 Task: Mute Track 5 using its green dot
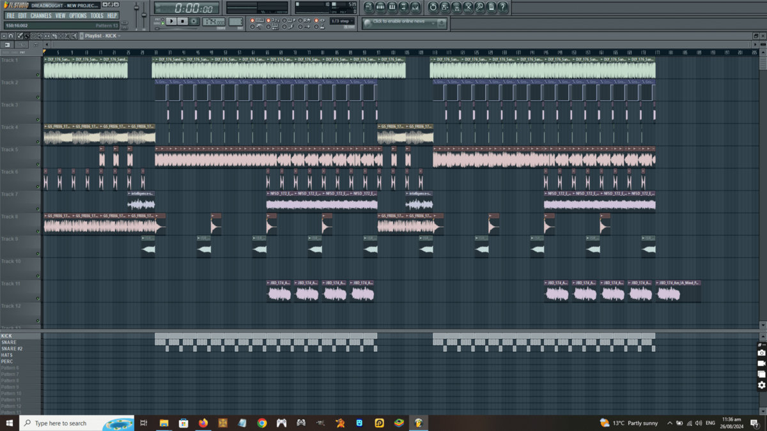[x=38, y=164]
